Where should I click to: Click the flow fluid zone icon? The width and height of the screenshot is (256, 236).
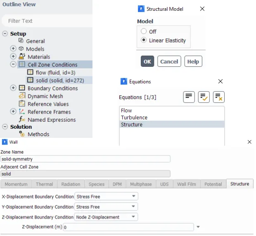(x=30, y=72)
